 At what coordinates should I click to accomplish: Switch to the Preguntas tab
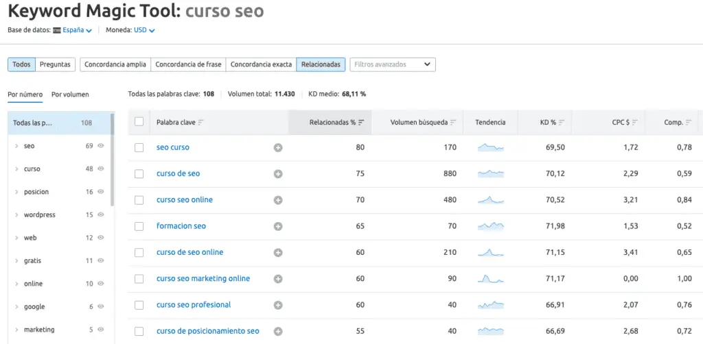point(55,64)
